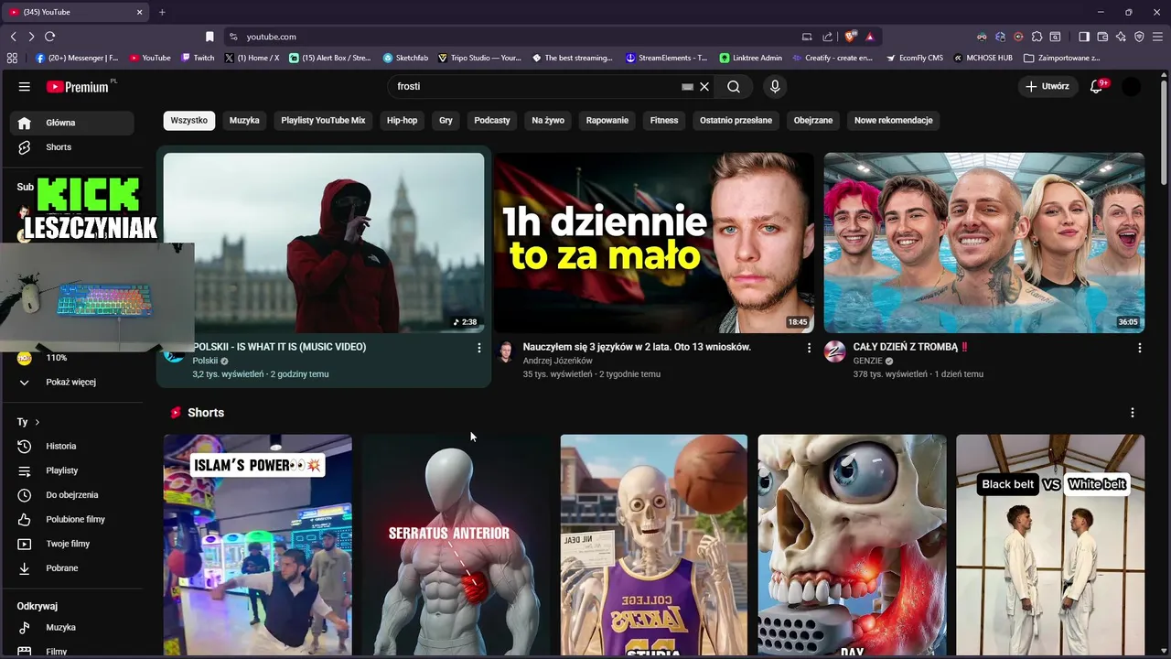
Task: Reload the page with the refresh icon
Action: (x=49, y=37)
